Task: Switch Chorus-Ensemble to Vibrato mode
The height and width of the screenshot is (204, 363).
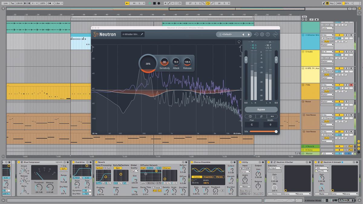Action: pyautogui.click(x=219, y=177)
